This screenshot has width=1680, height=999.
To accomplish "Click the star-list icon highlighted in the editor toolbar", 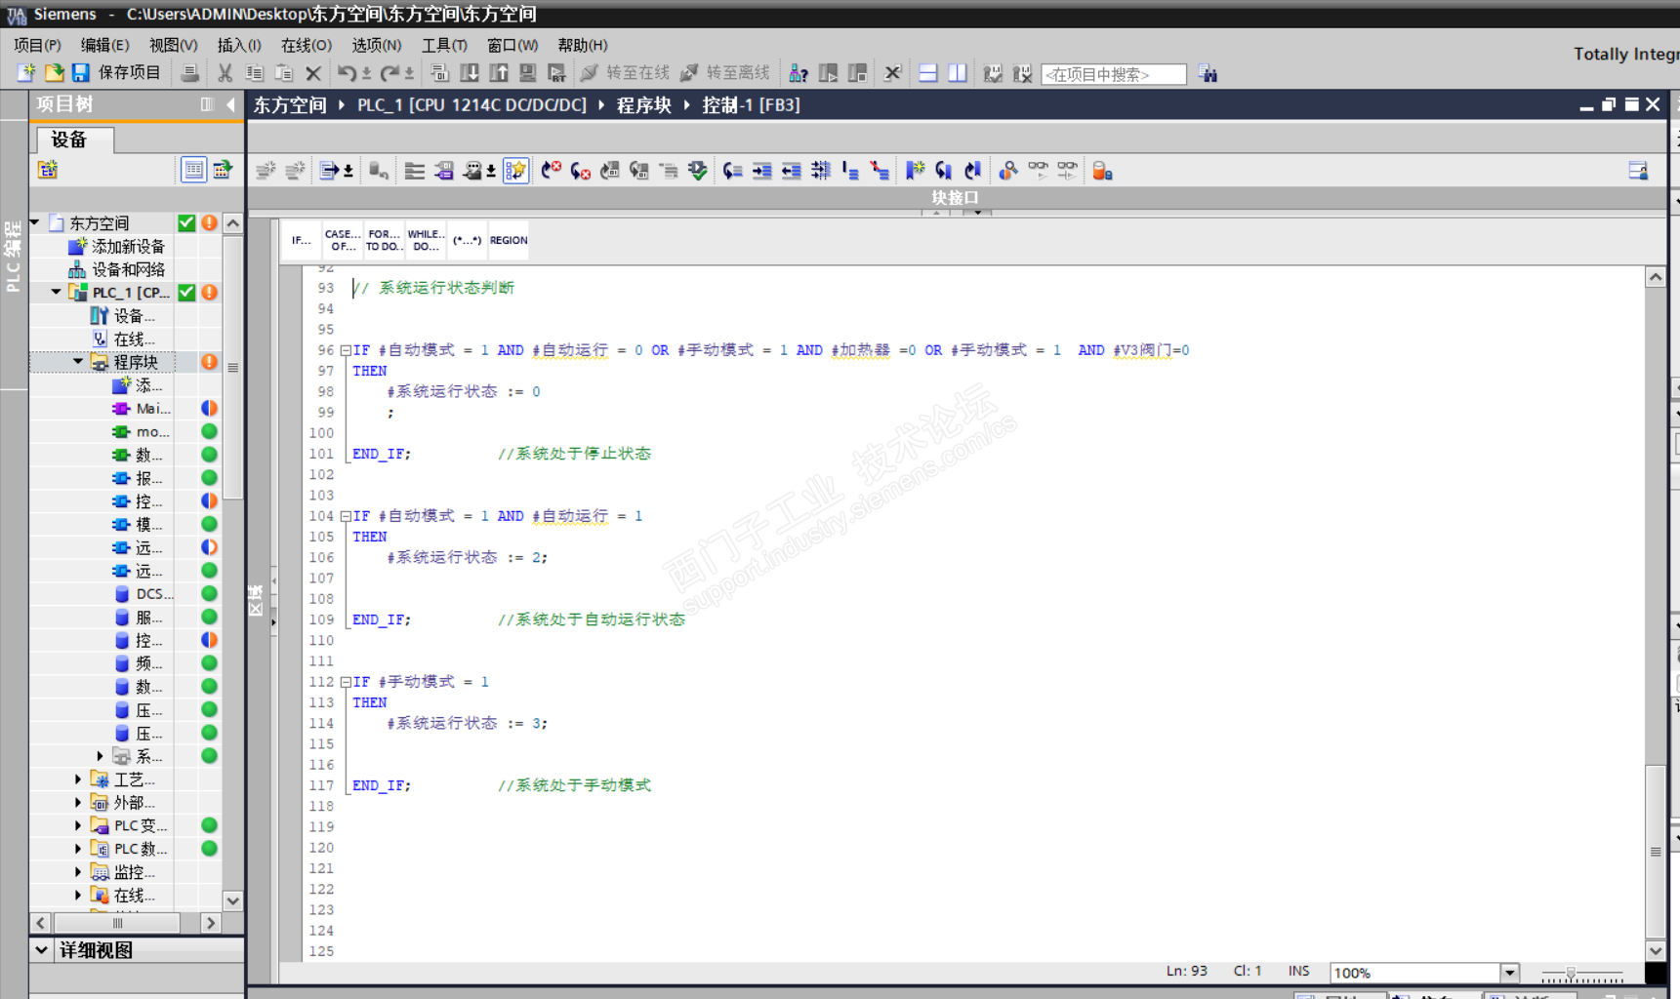I will pyautogui.click(x=516, y=171).
